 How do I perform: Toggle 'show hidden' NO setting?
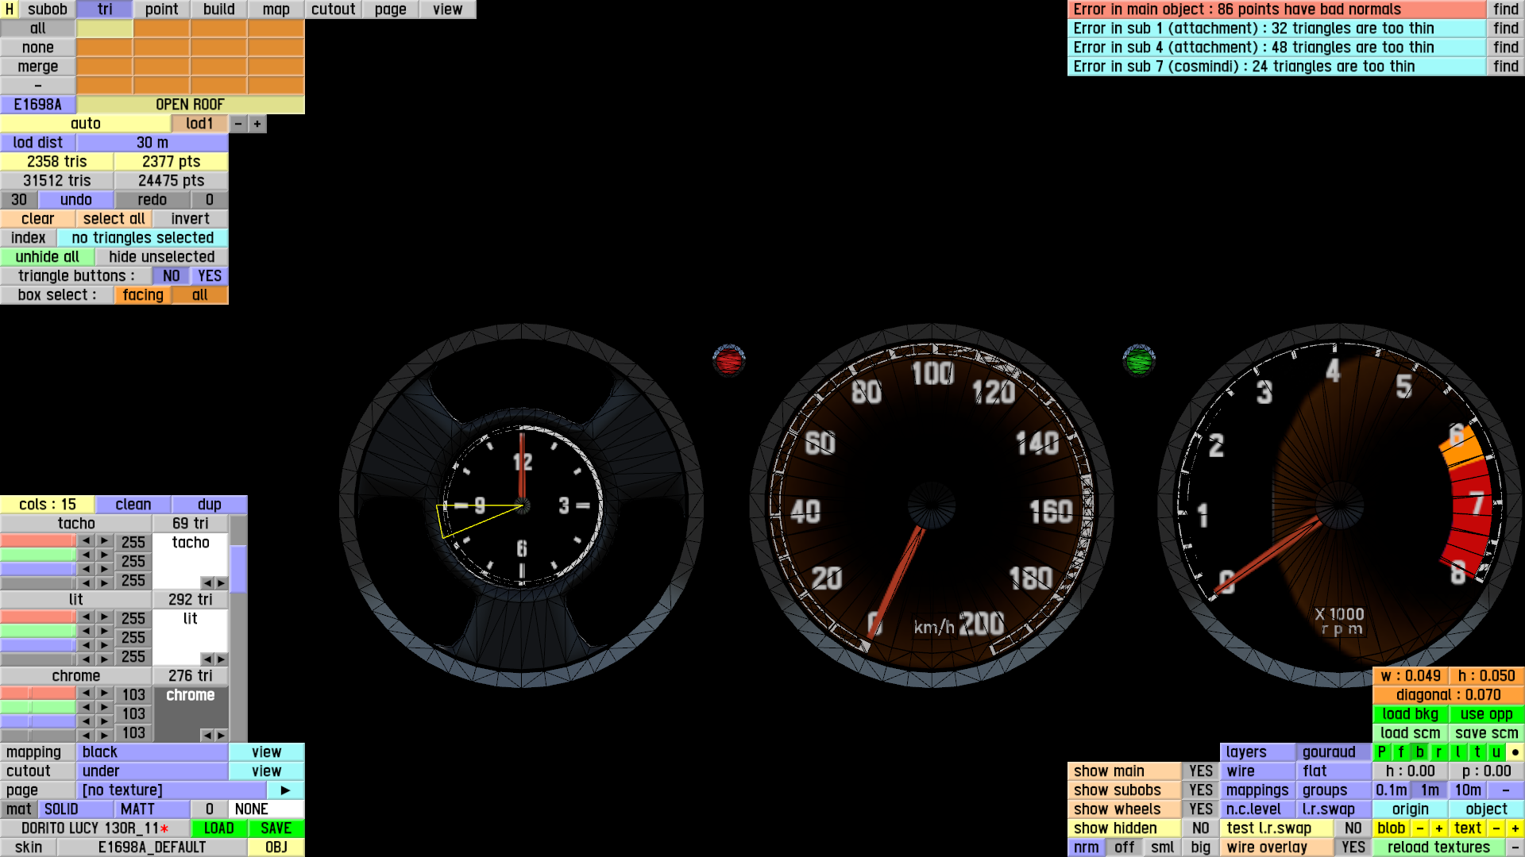click(1200, 828)
